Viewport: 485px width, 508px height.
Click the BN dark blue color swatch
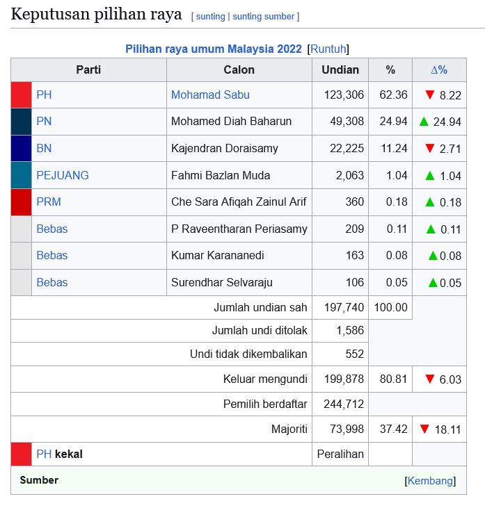(x=22, y=148)
